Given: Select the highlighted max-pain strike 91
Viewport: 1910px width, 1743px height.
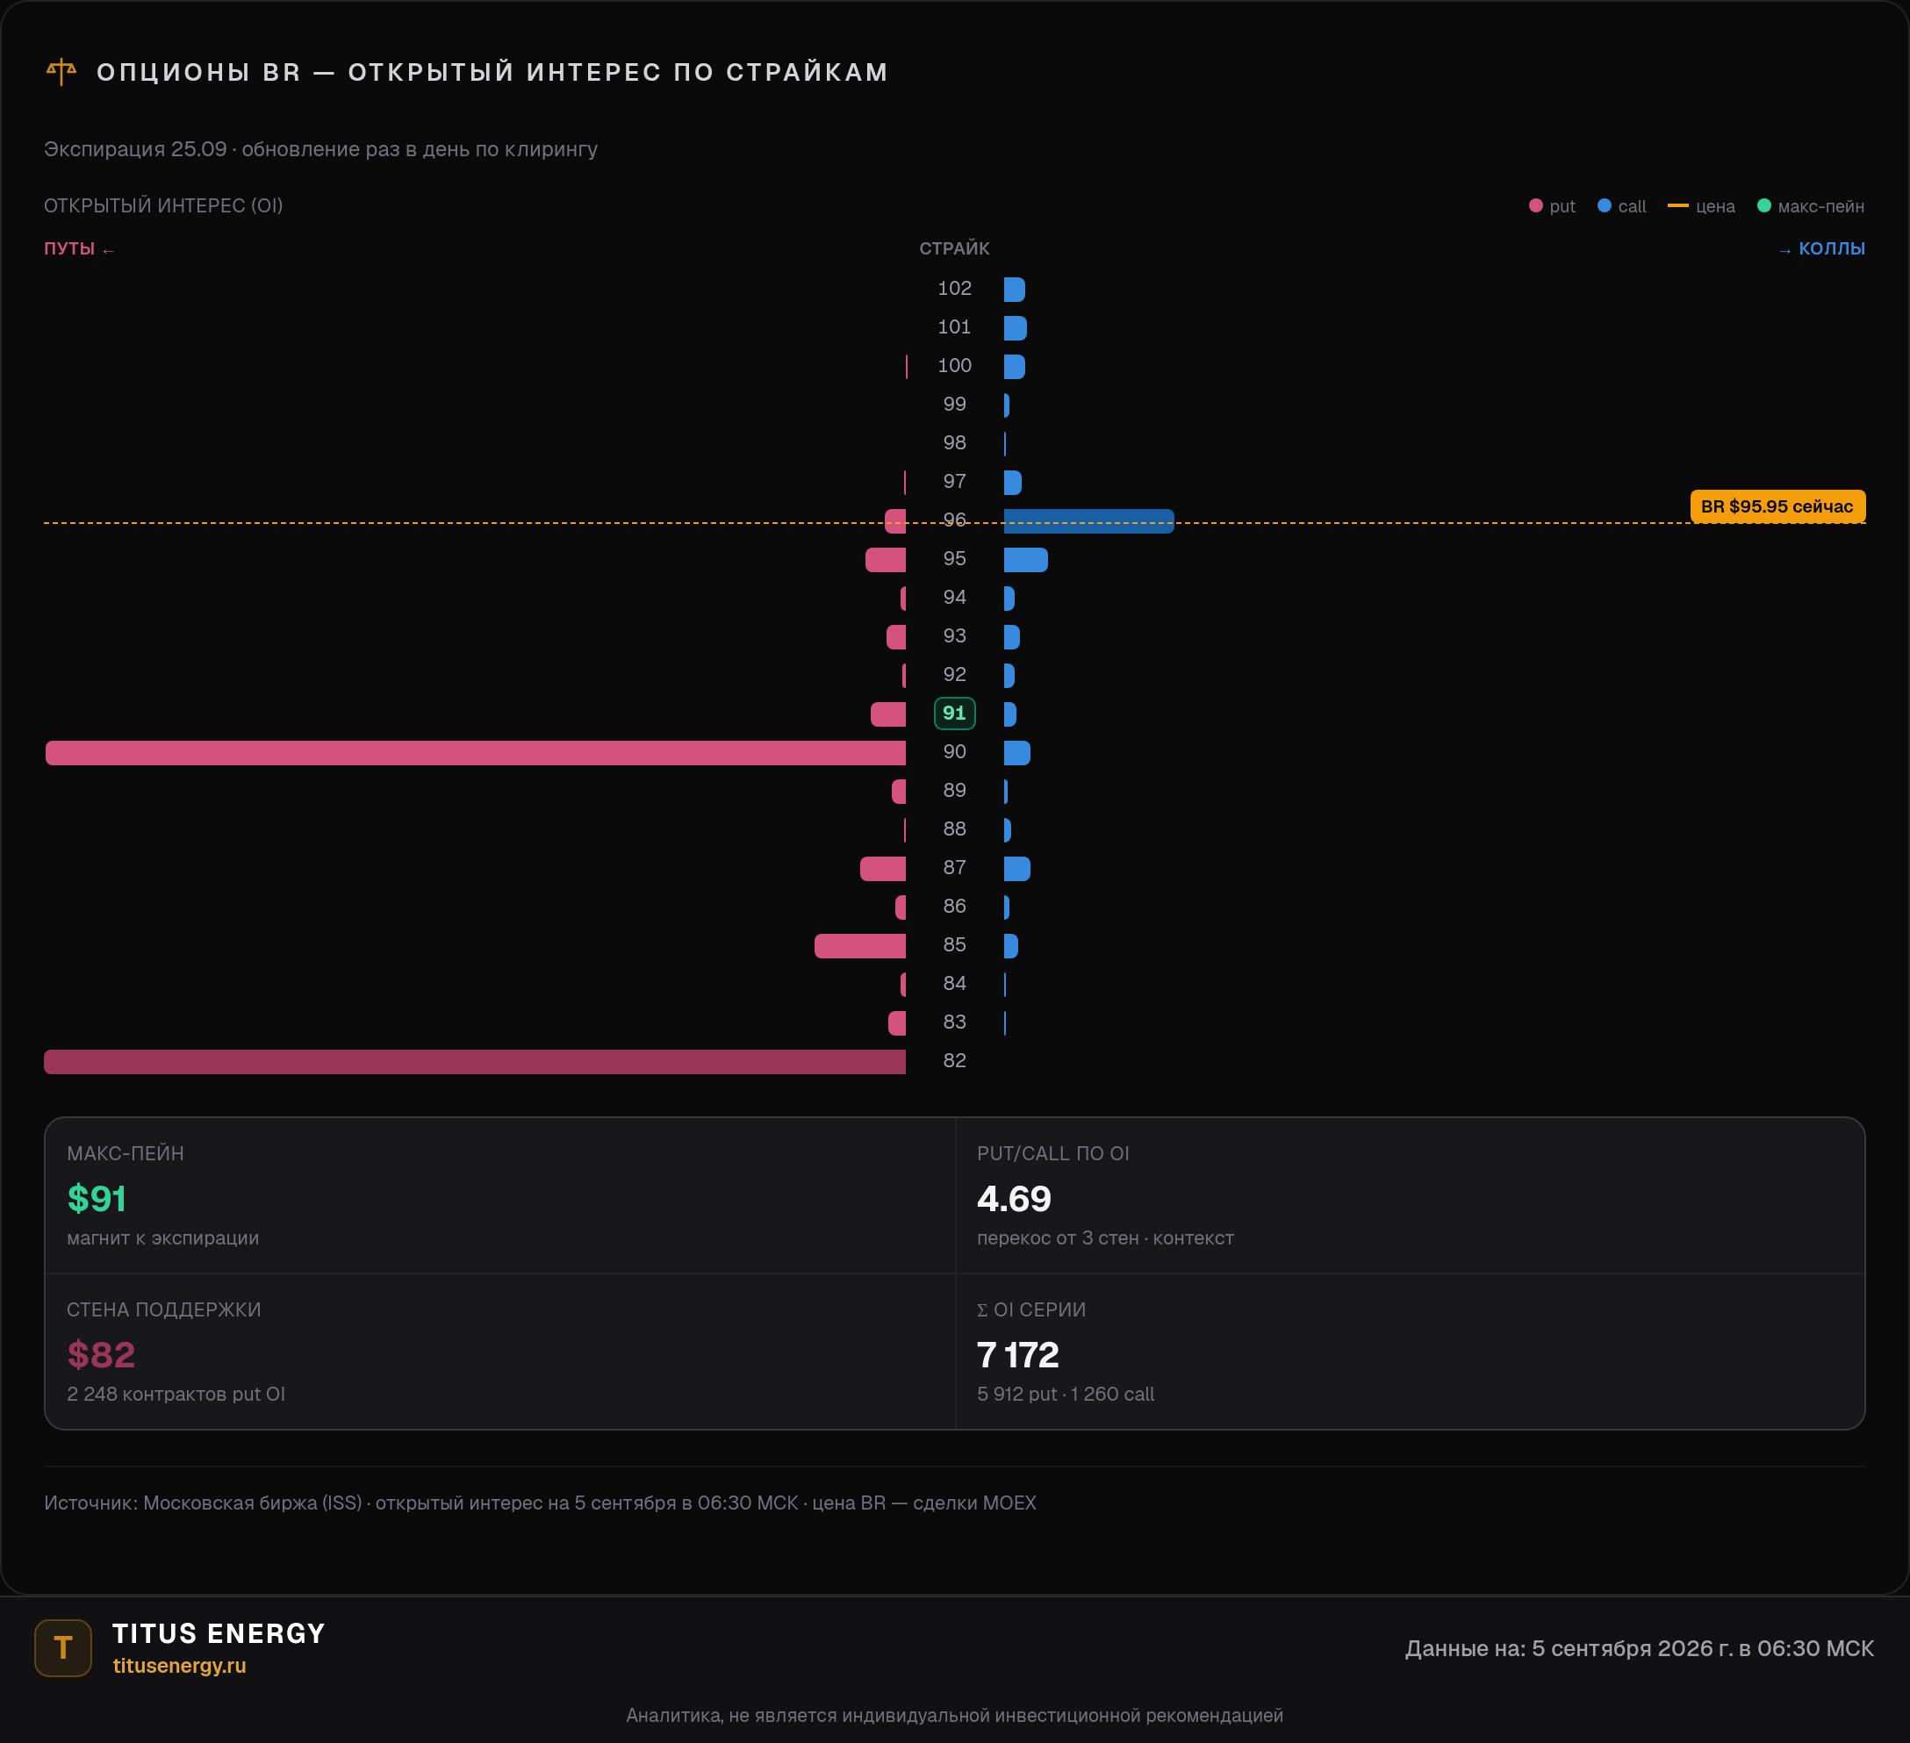Looking at the screenshot, I should coord(954,714).
